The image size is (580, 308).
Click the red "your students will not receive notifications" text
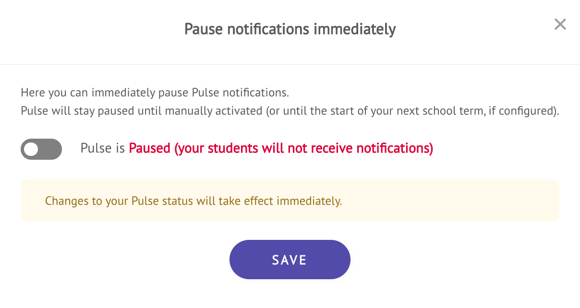tap(303, 148)
